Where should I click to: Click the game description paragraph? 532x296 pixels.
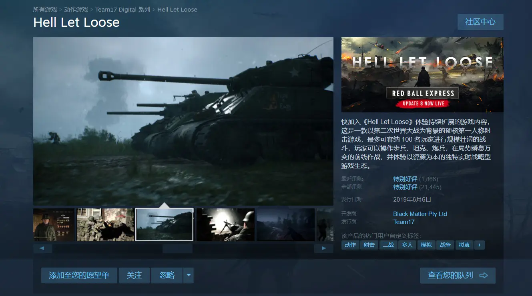click(x=416, y=144)
